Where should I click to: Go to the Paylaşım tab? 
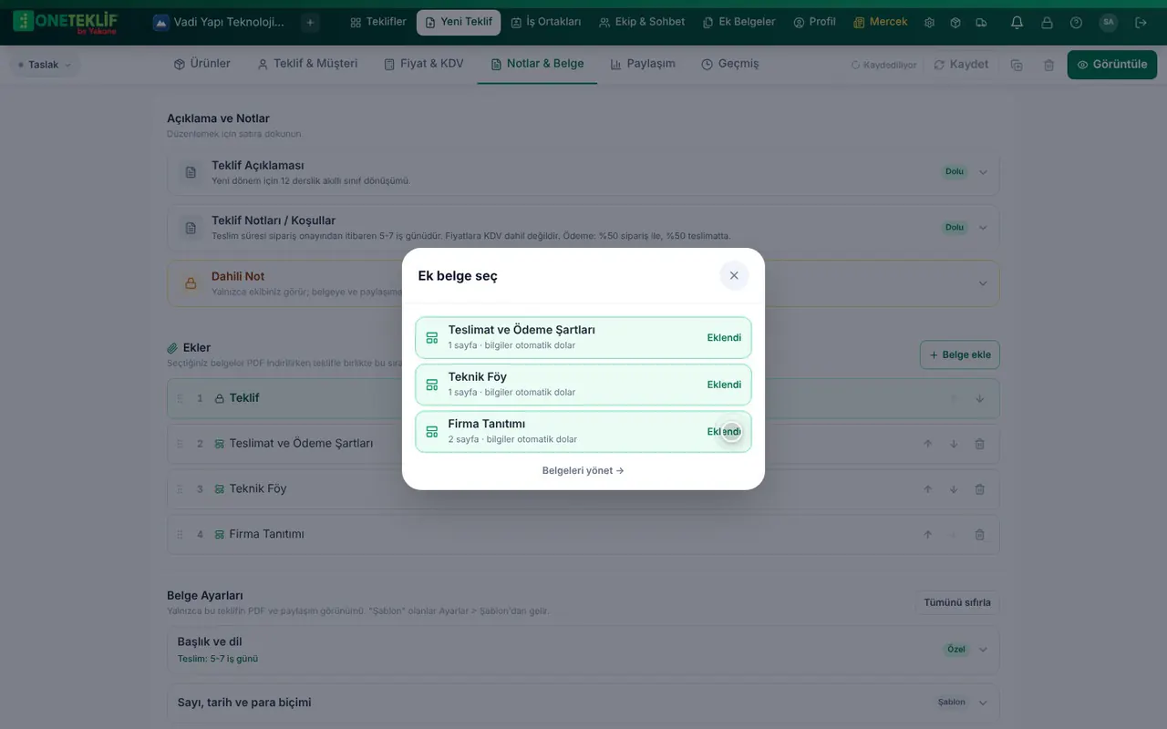[x=643, y=64]
